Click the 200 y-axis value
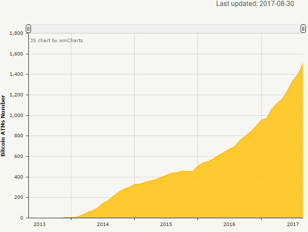The image size is (308, 232). (18, 197)
